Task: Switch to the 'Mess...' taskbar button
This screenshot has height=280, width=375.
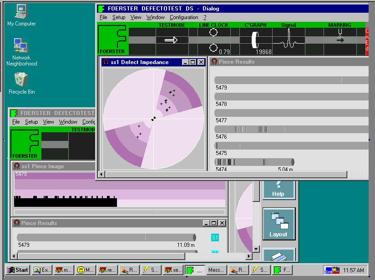Action: (x=216, y=270)
